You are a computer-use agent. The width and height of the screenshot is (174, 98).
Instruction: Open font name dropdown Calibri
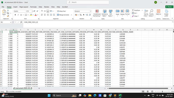[x=26, y=11]
